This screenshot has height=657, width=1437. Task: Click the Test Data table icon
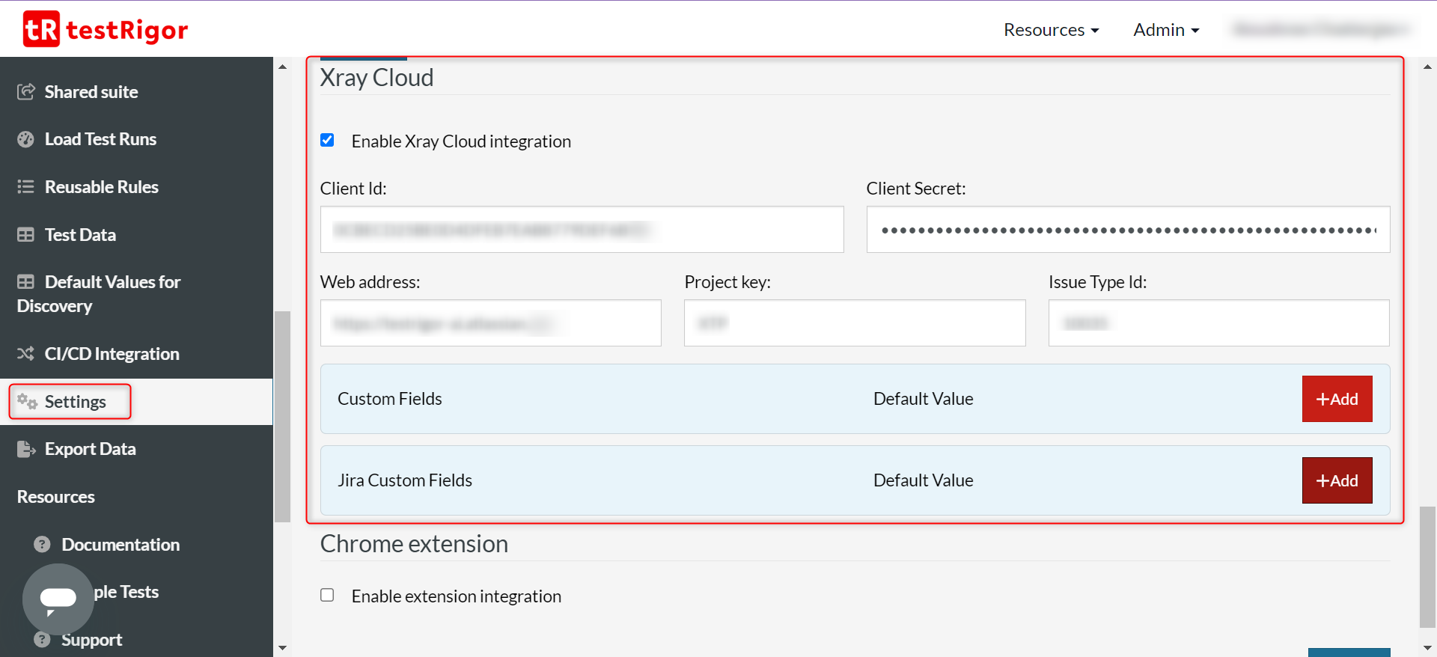(26, 235)
